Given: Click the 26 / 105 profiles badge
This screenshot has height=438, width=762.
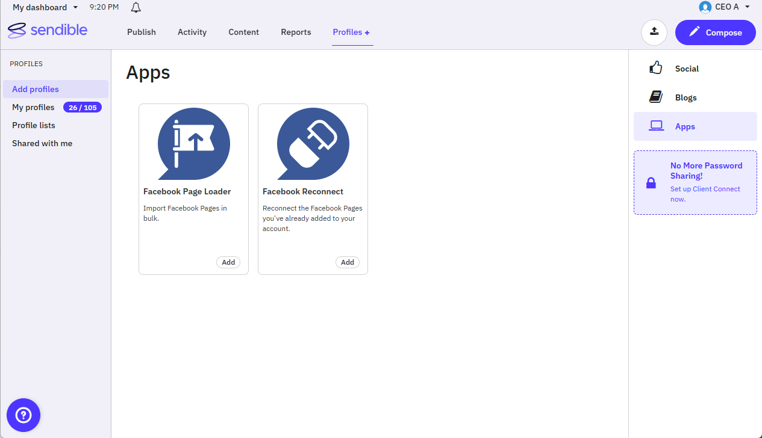Looking at the screenshot, I should (83, 107).
